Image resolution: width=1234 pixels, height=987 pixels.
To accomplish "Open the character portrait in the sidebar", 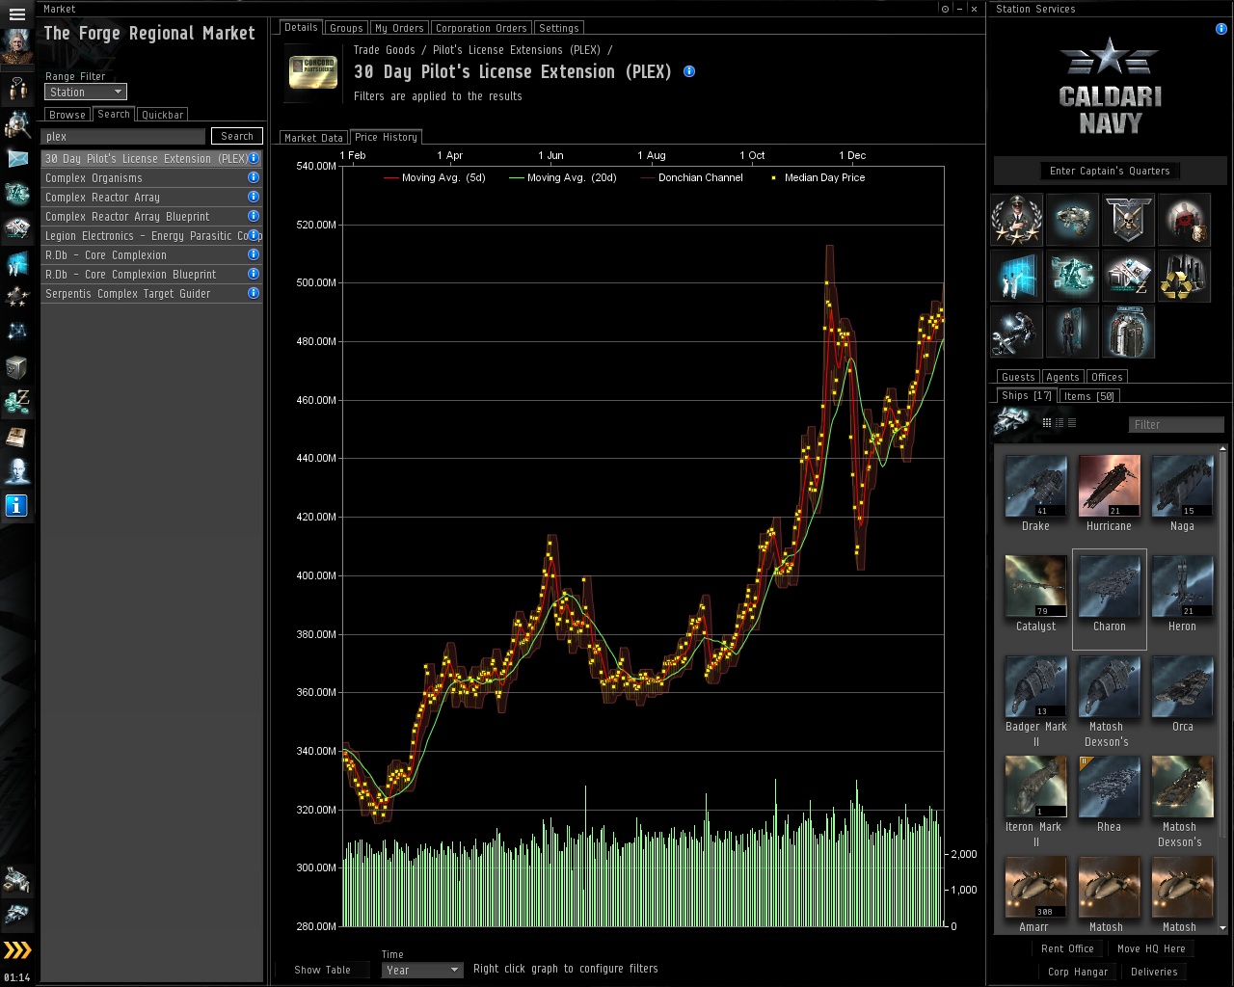I will (16, 47).
